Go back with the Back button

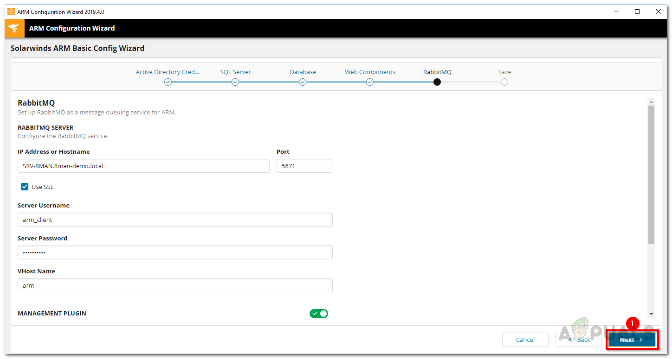579,340
